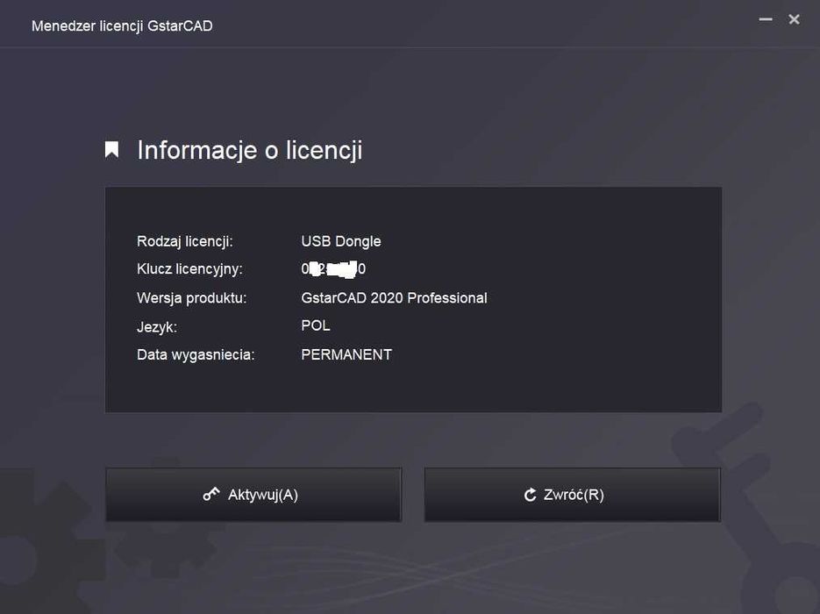Select the GstarCAD 2020 Professional version text

pos(394,298)
